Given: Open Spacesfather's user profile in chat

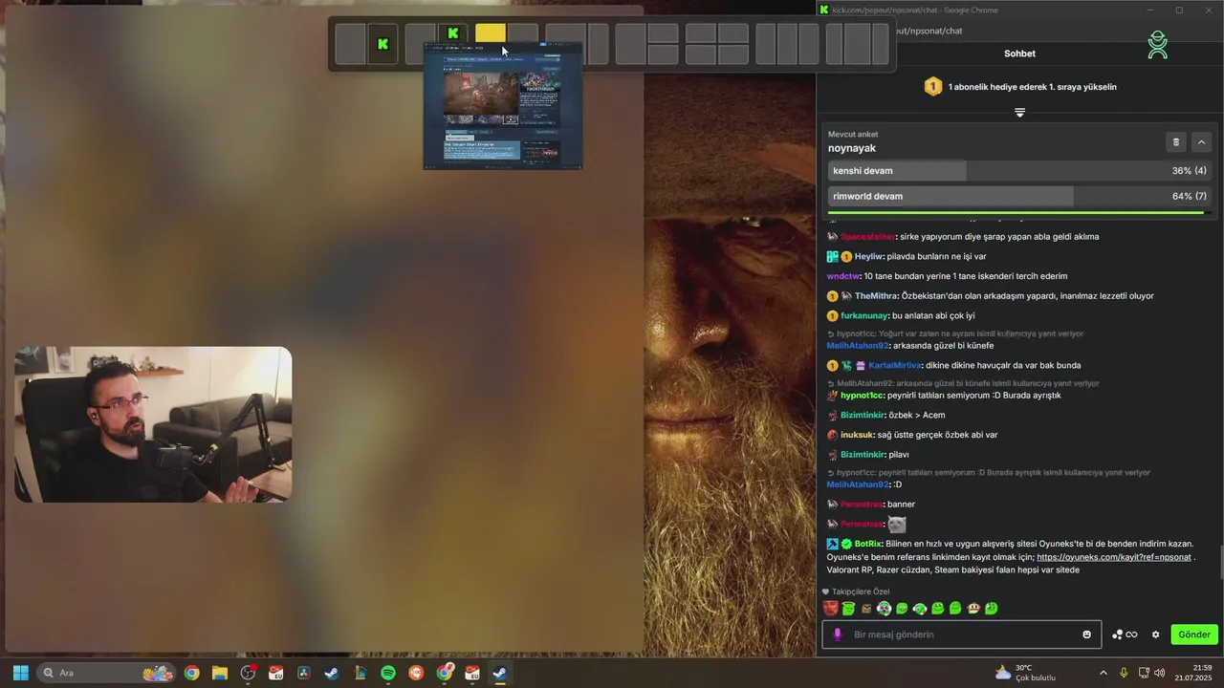Looking at the screenshot, I should coord(867,236).
